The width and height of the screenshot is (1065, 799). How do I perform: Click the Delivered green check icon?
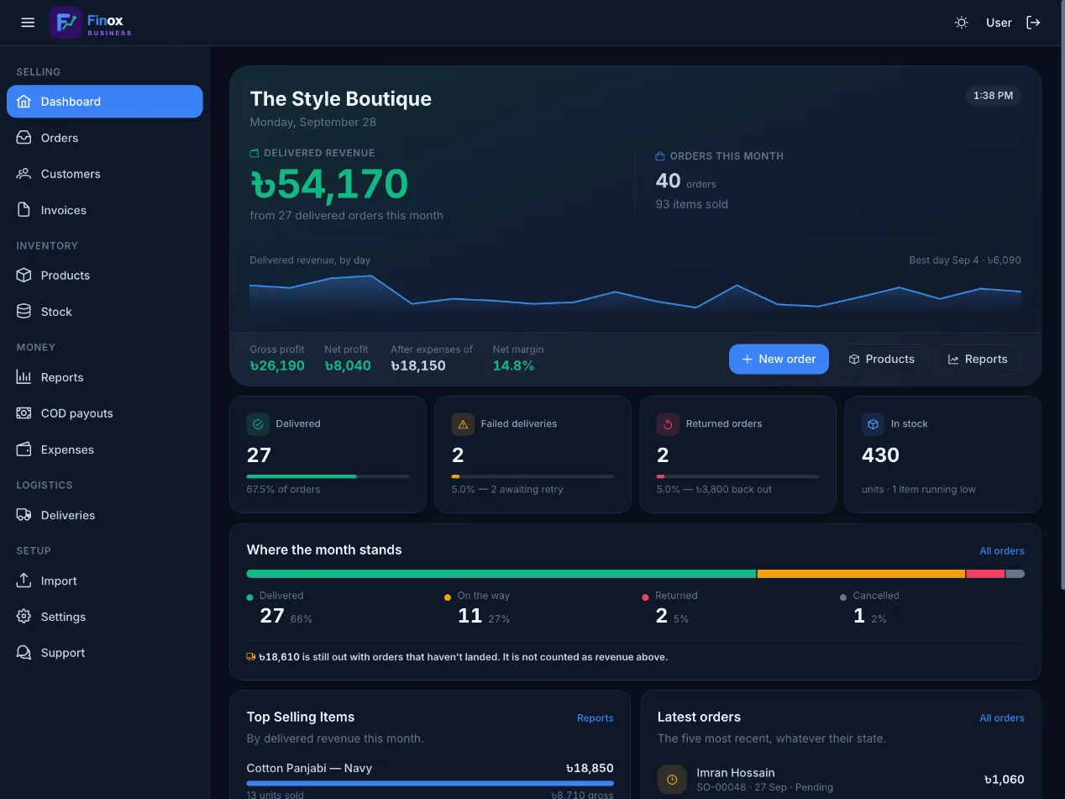[x=258, y=424]
